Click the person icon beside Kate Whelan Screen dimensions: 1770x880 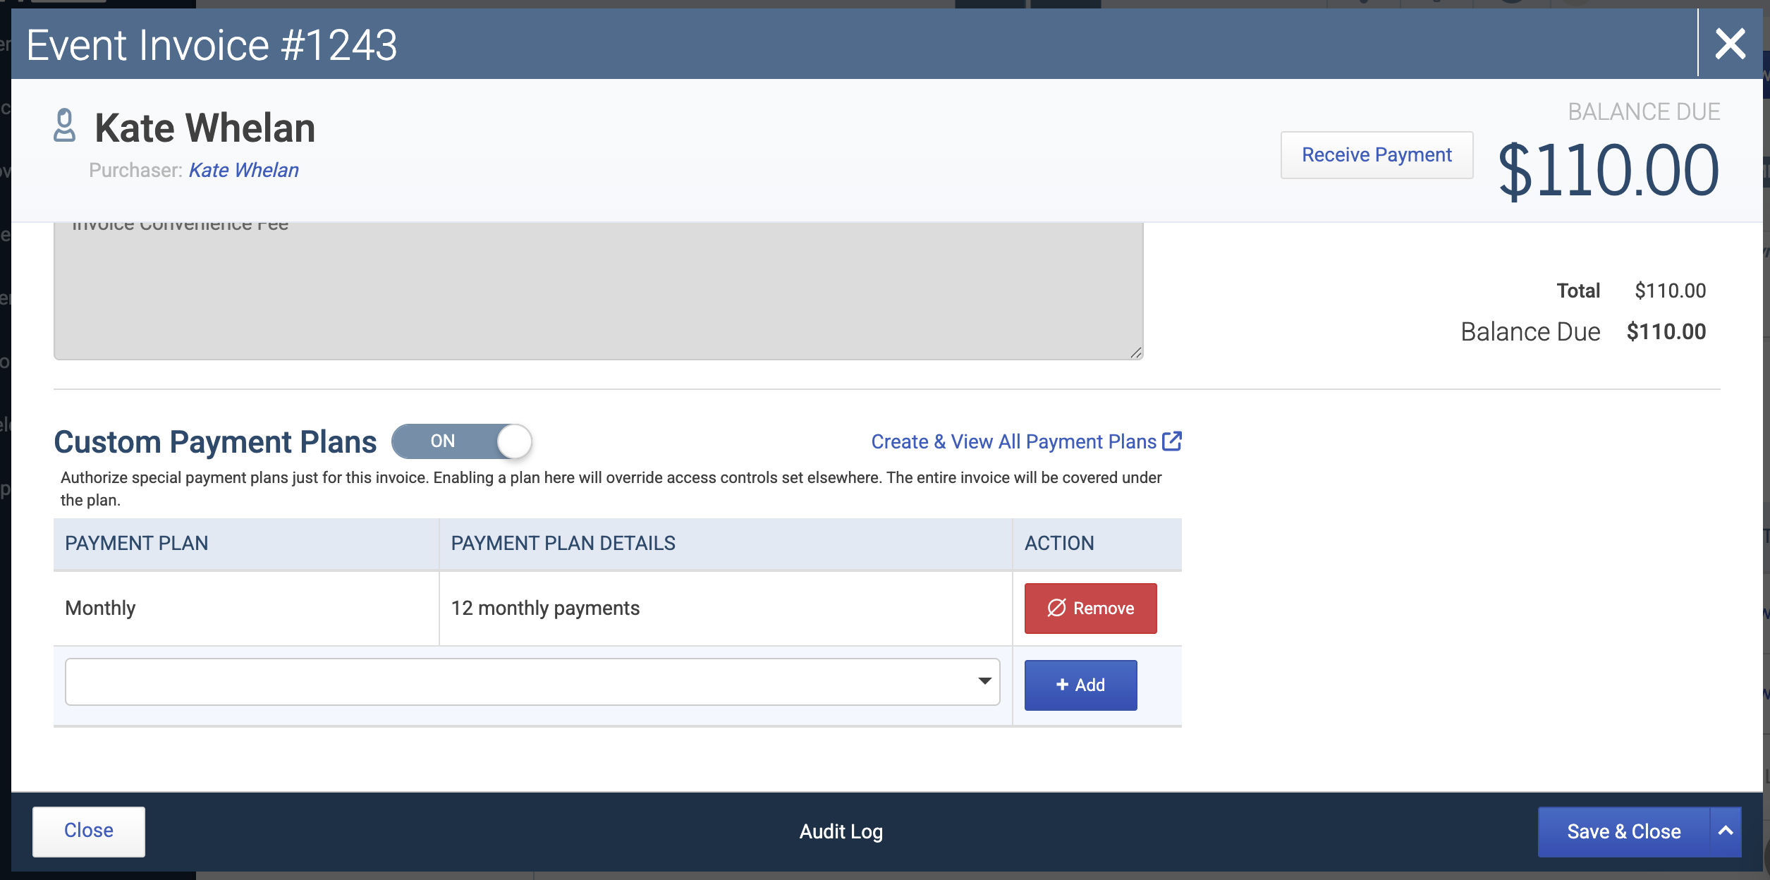tap(64, 126)
